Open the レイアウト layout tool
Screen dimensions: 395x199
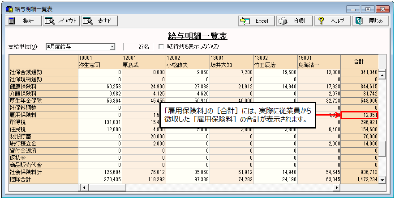click(61, 21)
